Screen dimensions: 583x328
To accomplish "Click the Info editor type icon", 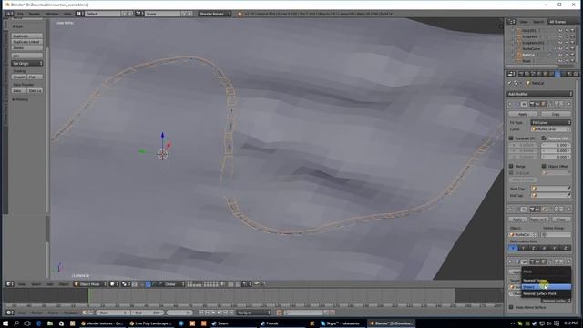I will pos(9,14).
